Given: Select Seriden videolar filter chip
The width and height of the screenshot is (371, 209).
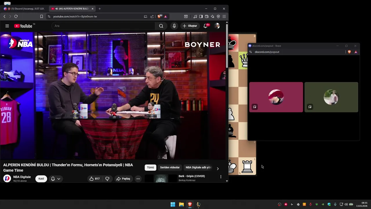Looking at the screenshot, I should (170, 167).
